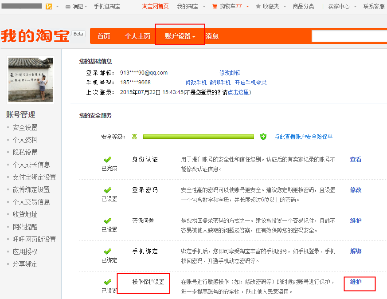This screenshot has width=387, height=299.
Task: Open 微博绑定设置 in sidebar
Action: 31,189
